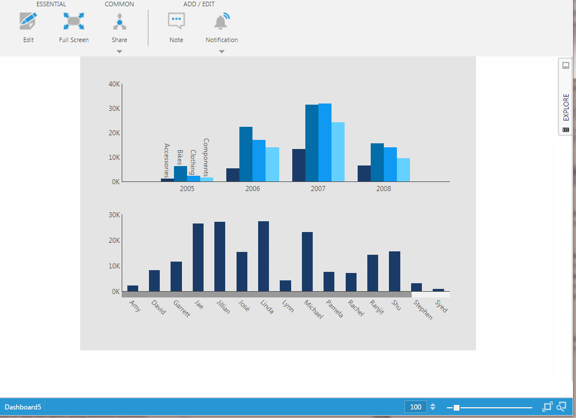
Task: Select the Dashboard5 tab
Action: coord(23,407)
